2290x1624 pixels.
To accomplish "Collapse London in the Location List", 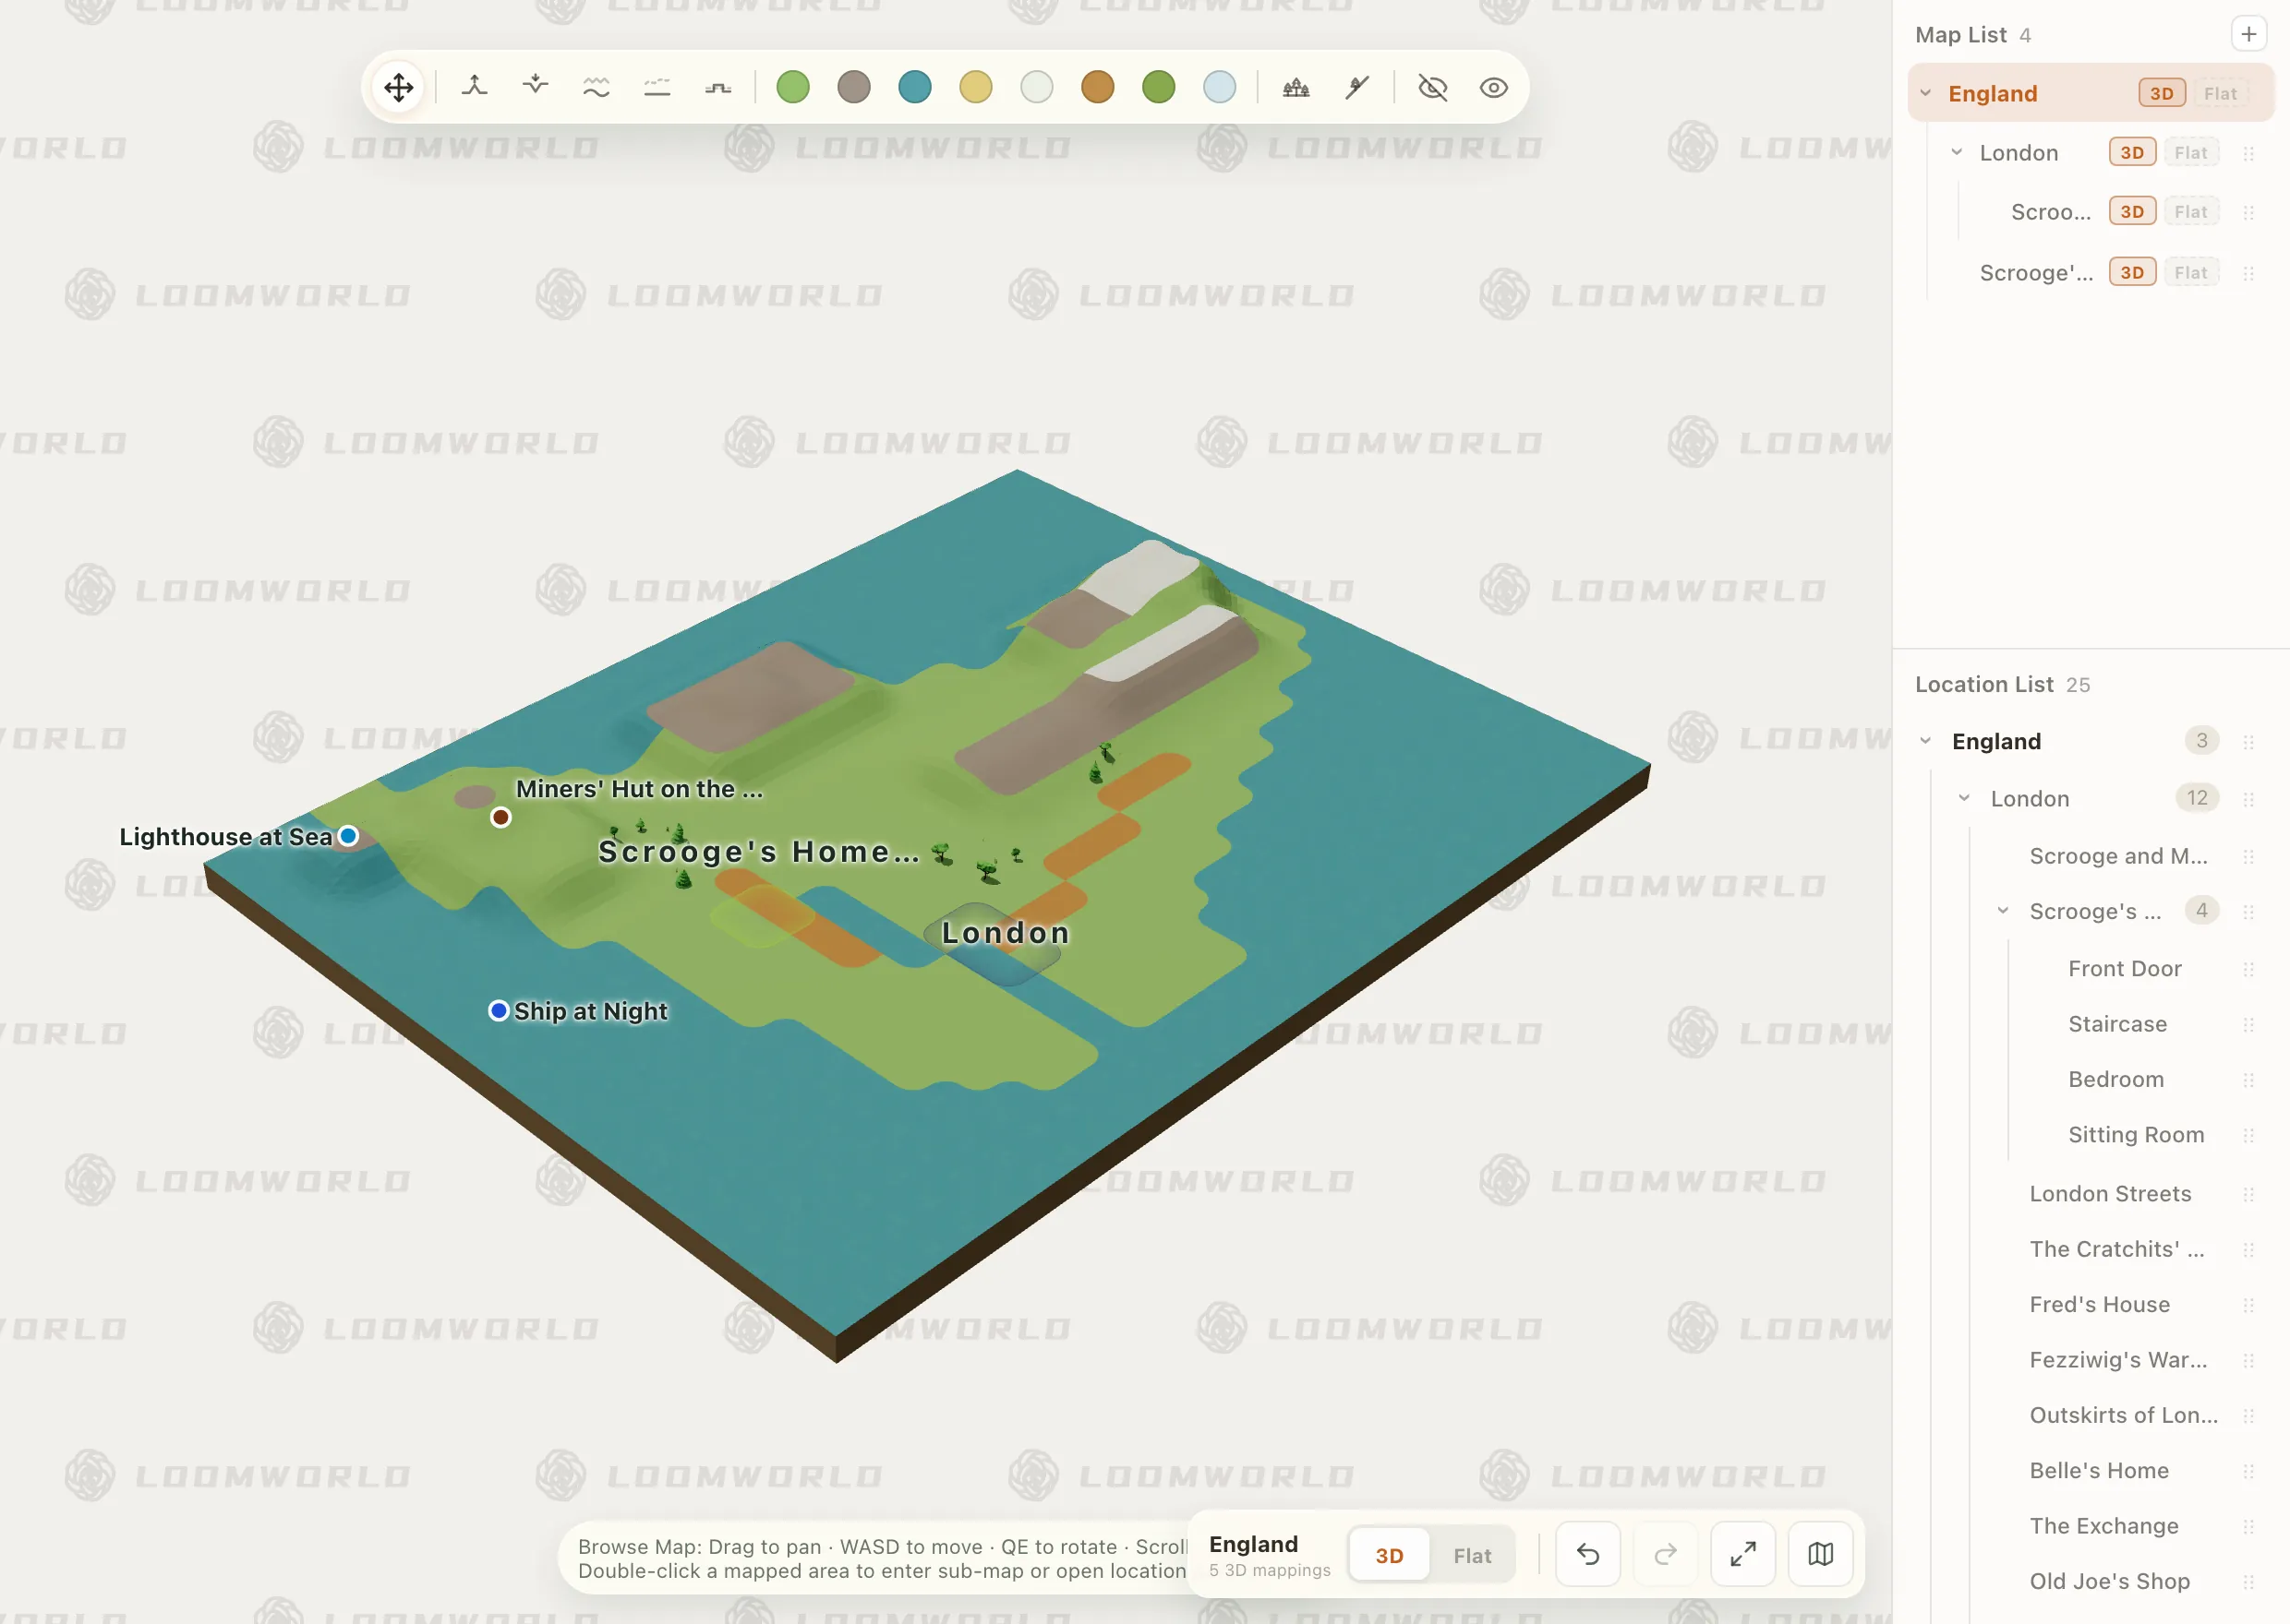I will [x=1965, y=798].
